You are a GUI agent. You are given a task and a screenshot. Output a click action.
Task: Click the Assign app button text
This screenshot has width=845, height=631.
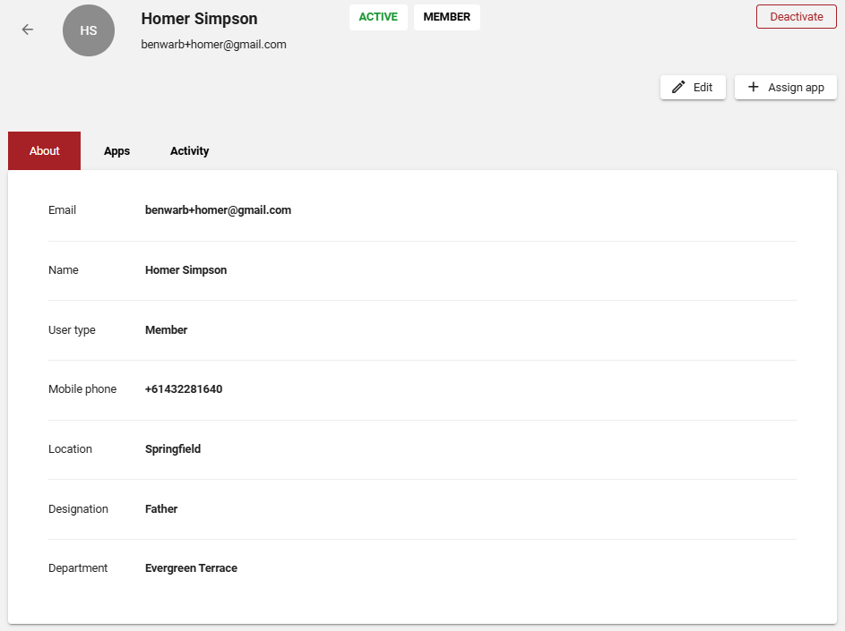[796, 87]
